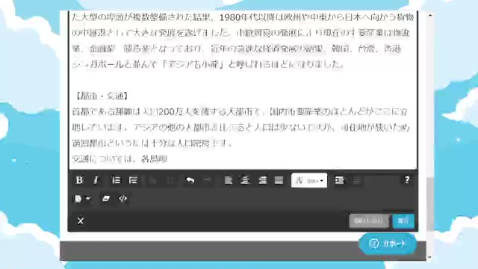478x269 pixels.
Task: Click the page vertical scrollbar thumb
Action: click(430, 204)
